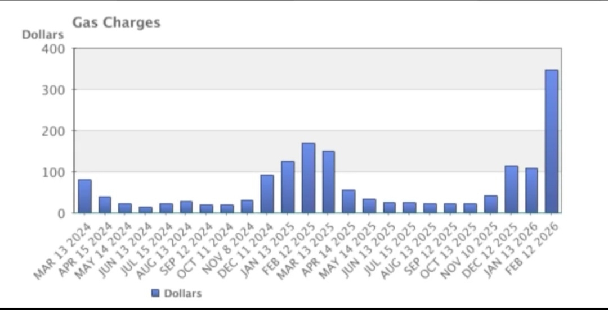
Task: Click the APR 14 2025 bar
Action: (x=349, y=201)
